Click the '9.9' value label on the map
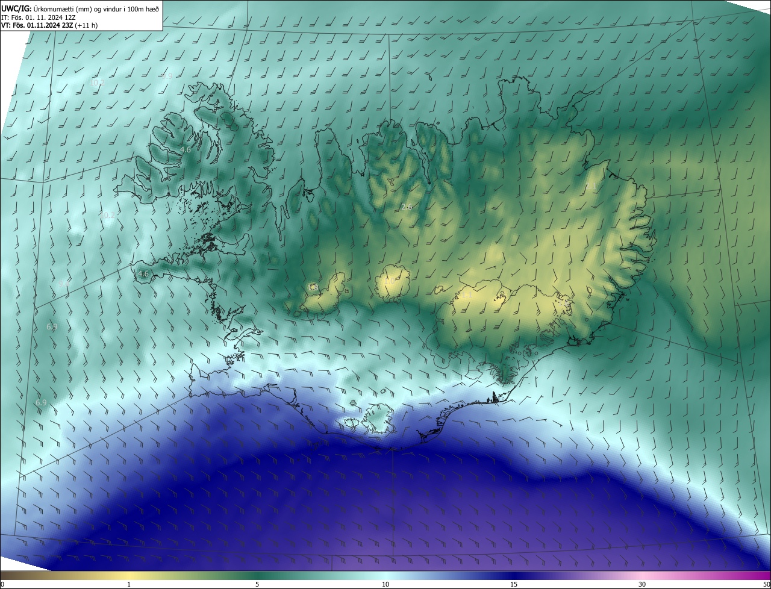The image size is (771, 589). pos(167,76)
